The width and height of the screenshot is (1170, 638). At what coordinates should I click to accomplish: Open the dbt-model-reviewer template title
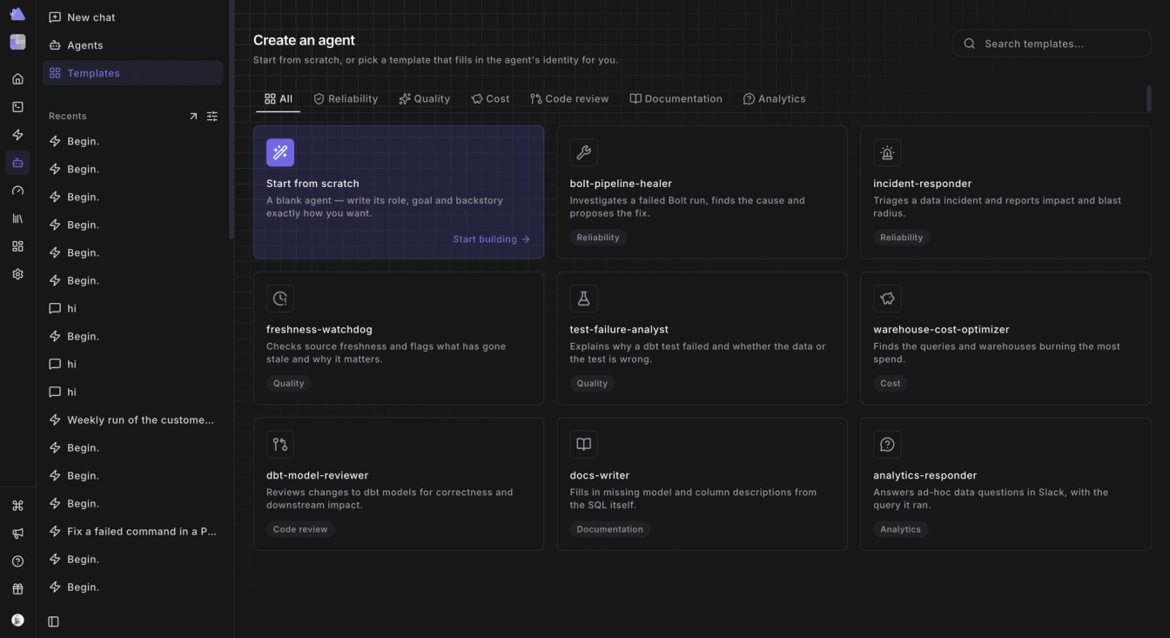317,475
